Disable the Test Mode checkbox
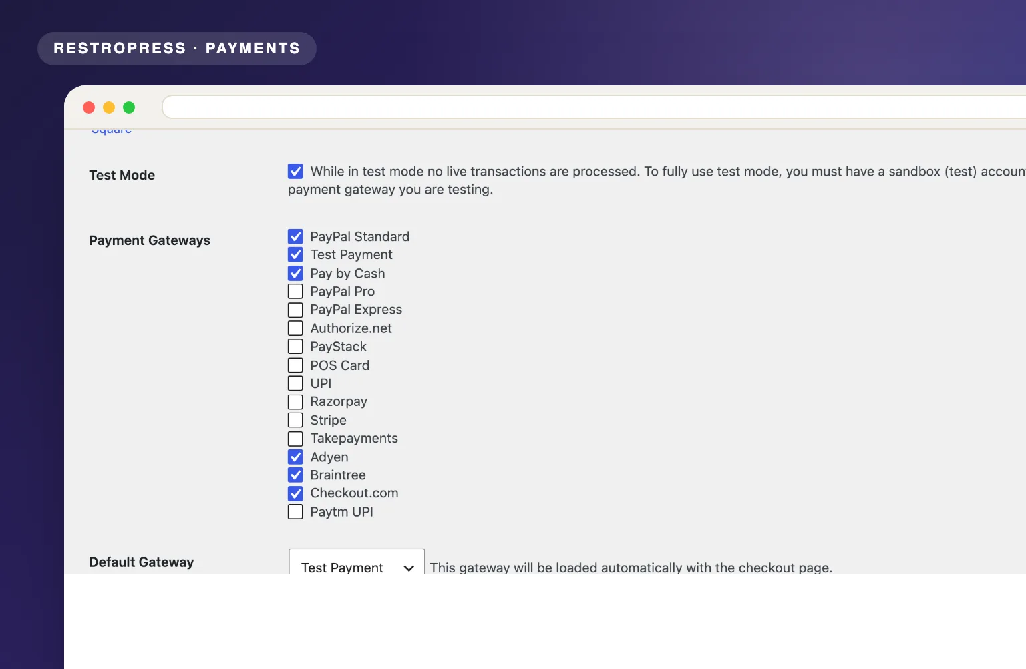The width and height of the screenshot is (1026, 669). [x=295, y=172]
